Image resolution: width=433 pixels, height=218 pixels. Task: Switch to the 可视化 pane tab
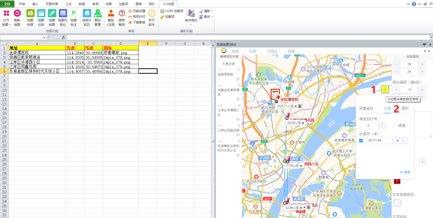point(272,51)
